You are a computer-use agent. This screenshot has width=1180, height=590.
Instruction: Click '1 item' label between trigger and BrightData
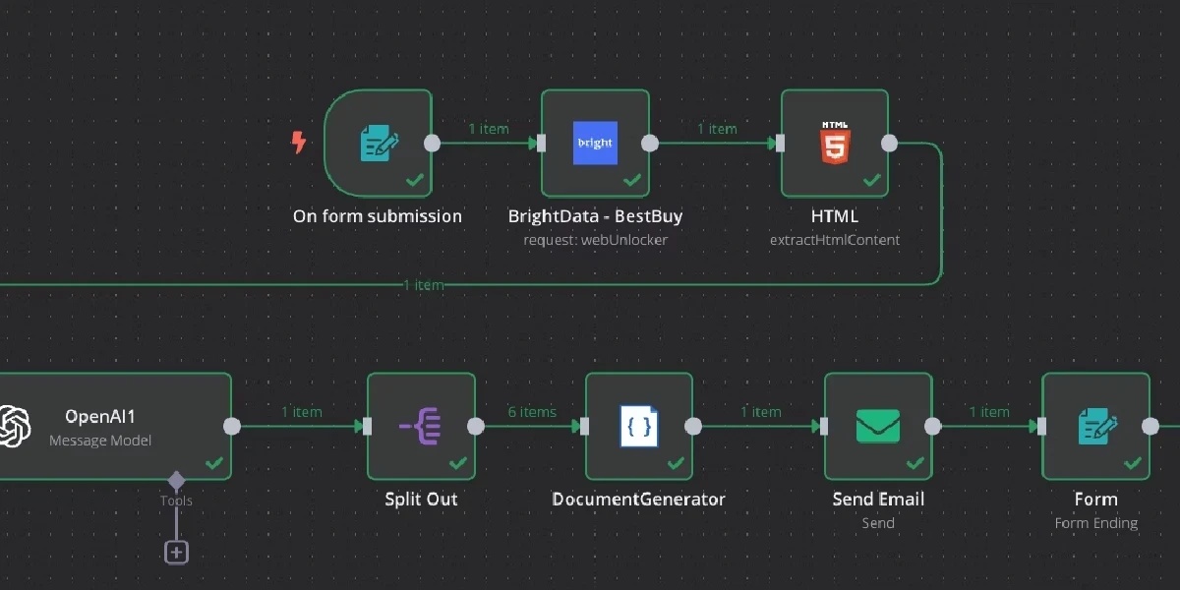coord(488,129)
